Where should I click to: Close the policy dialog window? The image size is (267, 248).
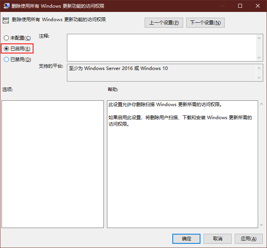258,6
